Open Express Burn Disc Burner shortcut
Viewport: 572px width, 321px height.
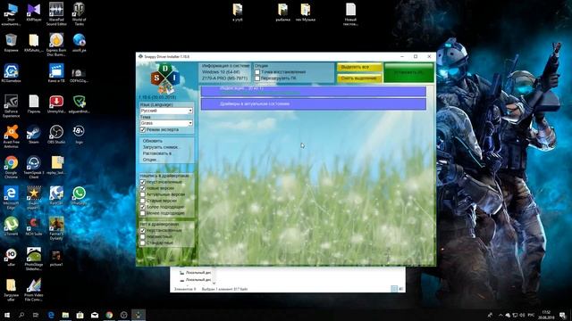click(56, 45)
